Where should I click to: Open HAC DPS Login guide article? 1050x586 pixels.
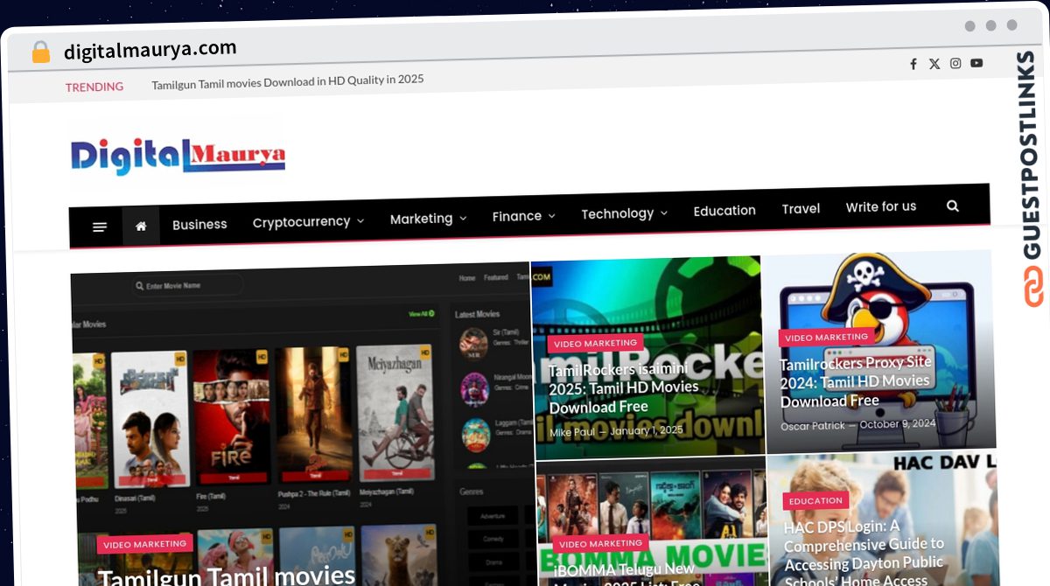click(864, 555)
